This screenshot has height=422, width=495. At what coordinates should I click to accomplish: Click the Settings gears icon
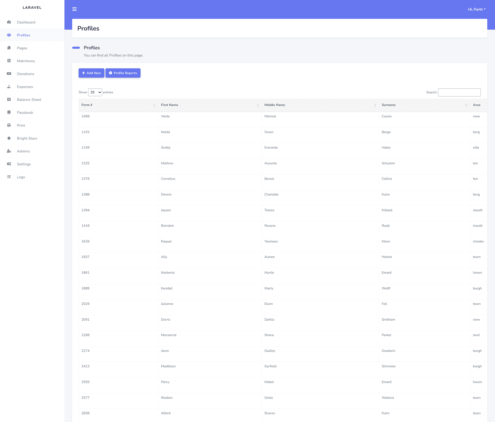(9, 164)
